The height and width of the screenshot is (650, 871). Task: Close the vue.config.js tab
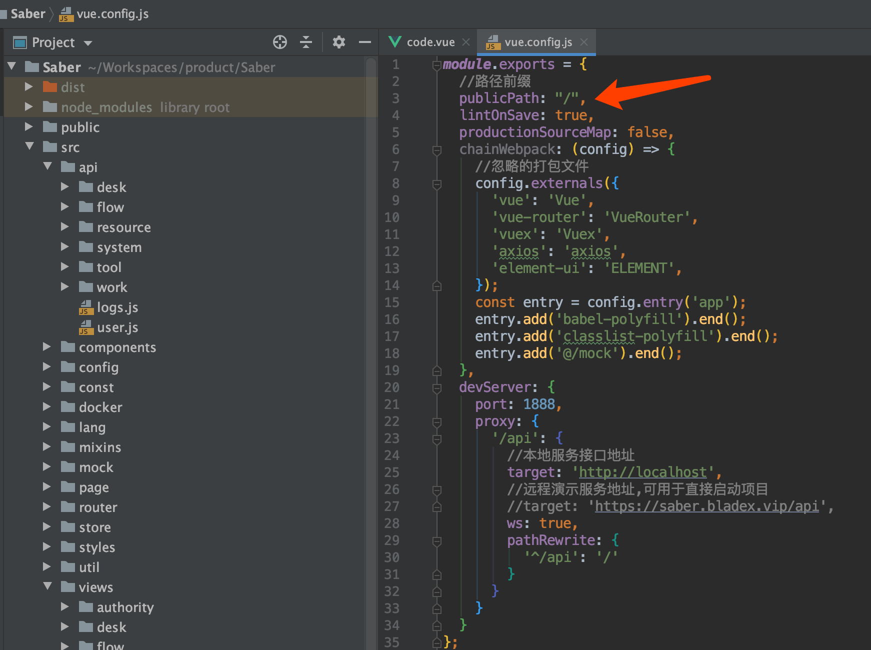[584, 42]
